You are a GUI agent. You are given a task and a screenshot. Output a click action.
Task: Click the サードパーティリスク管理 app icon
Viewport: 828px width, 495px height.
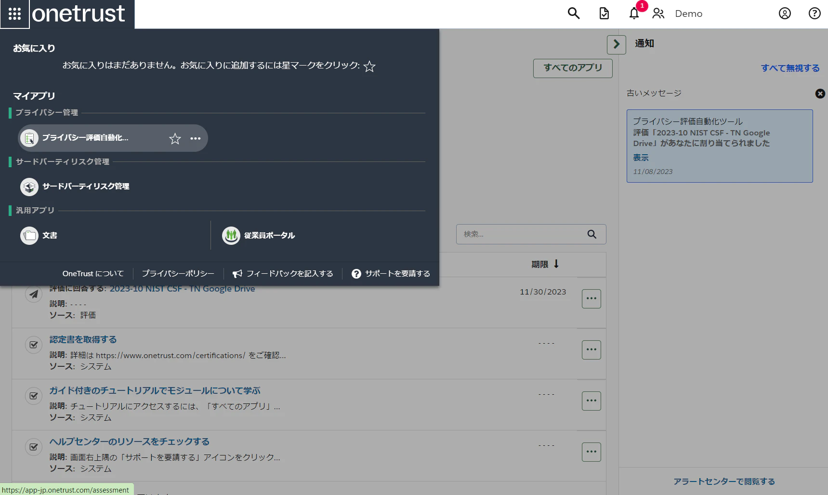pos(29,187)
